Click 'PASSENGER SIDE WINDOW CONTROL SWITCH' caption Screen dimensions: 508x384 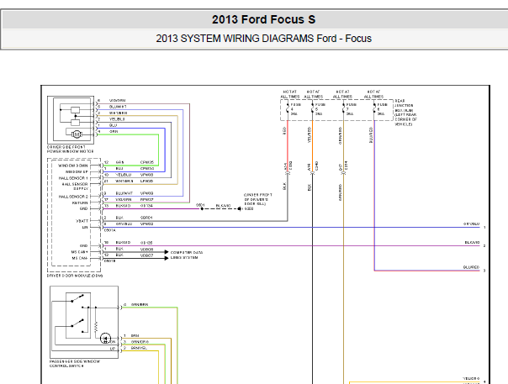click(x=75, y=364)
